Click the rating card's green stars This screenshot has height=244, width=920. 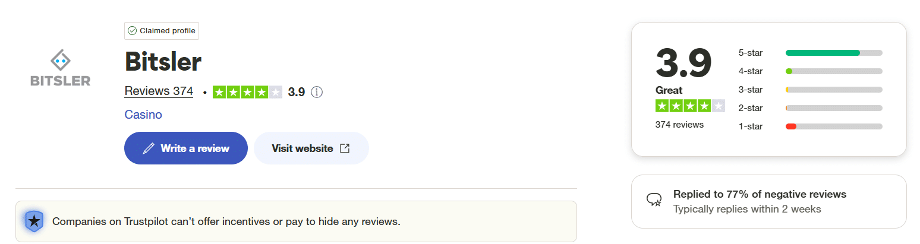coord(690,106)
